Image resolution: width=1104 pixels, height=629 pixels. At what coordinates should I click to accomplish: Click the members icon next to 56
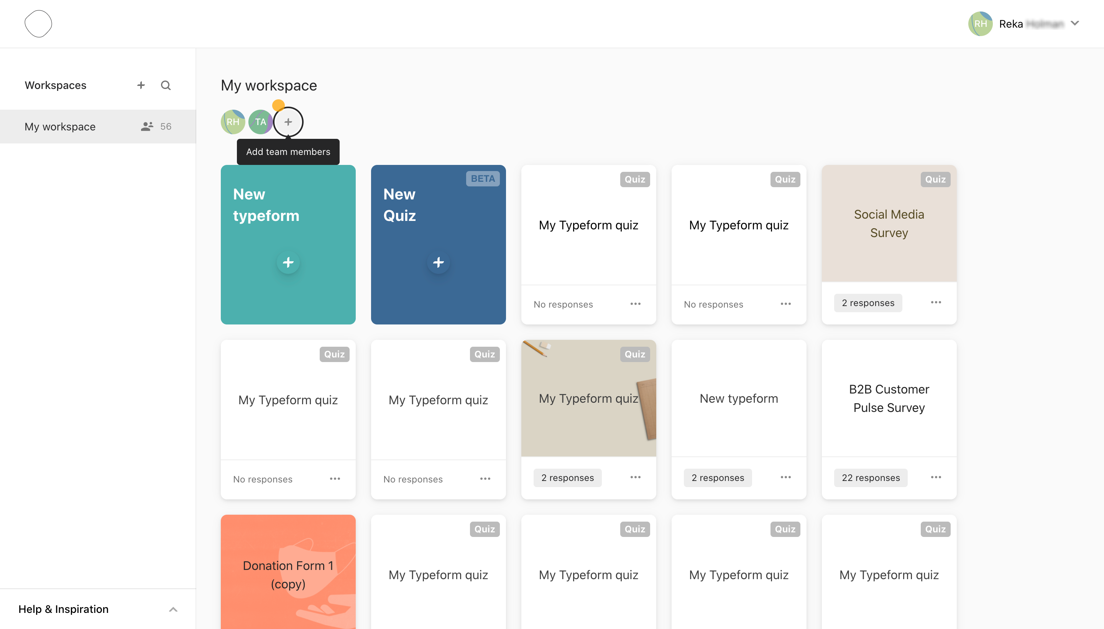(x=147, y=126)
